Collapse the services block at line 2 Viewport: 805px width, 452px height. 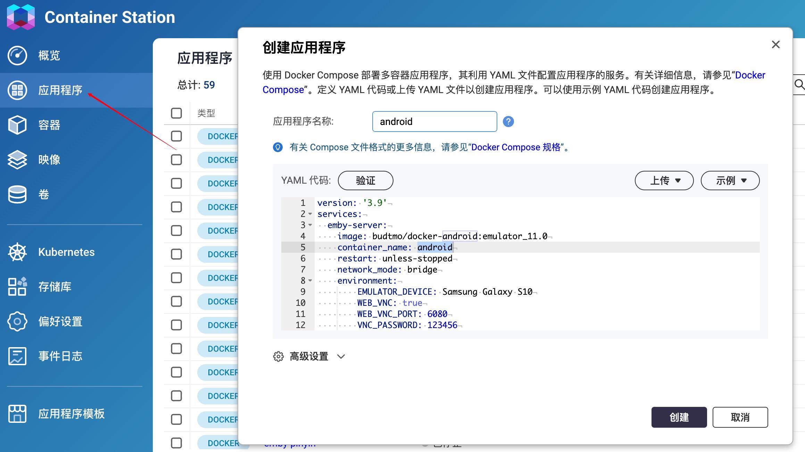[309, 214]
